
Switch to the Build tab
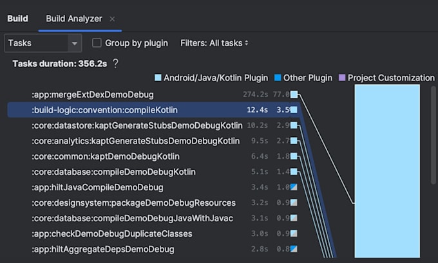pos(17,19)
